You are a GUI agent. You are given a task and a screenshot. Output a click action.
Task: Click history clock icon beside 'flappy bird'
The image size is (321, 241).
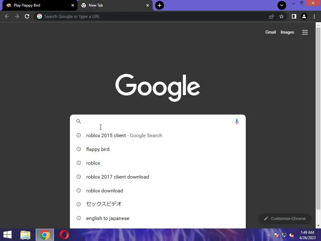pos(79,149)
